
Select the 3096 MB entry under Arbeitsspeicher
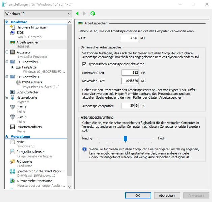(23, 47)
